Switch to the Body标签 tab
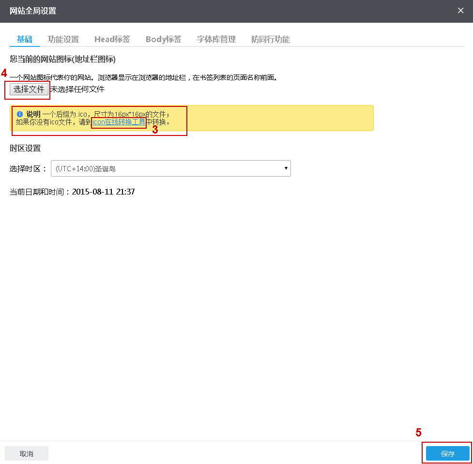This screenshot has width=473, height=464. (x=163, y=39)
